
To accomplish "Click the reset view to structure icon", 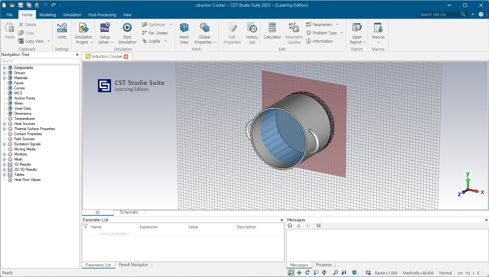I will 336,273.
